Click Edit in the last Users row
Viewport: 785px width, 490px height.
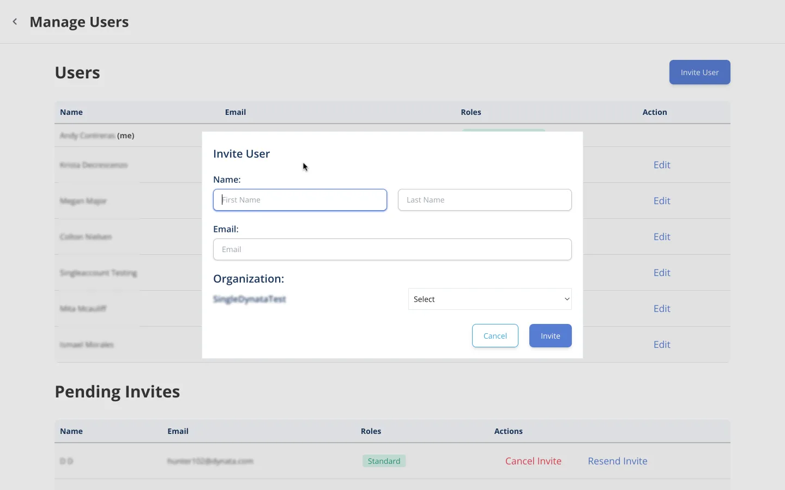tap(662, 345)
